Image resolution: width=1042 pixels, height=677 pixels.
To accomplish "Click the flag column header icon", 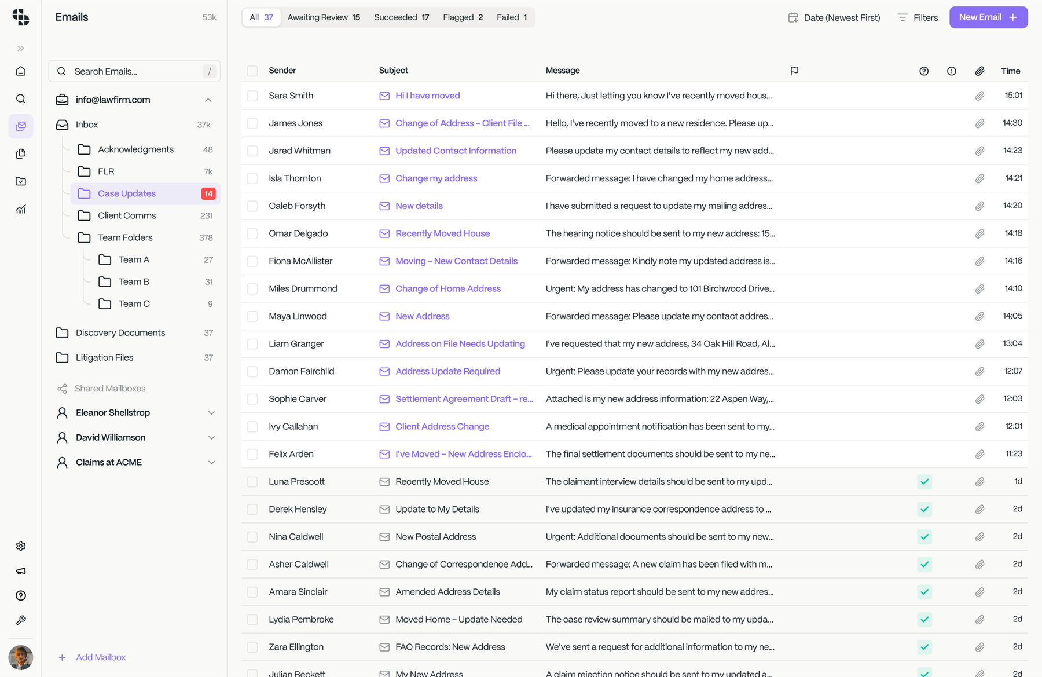I will pos(794,71).
